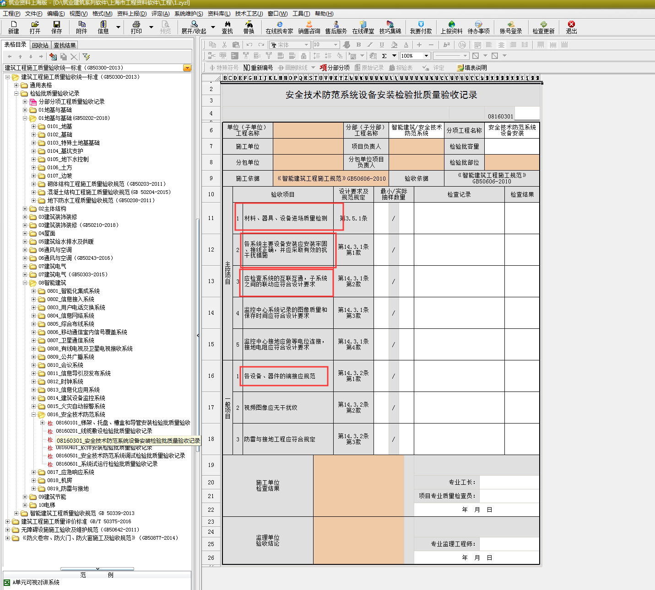The image size is (655, 590).
Task: Open the 查找 search tool
Action: click(227, 27)
